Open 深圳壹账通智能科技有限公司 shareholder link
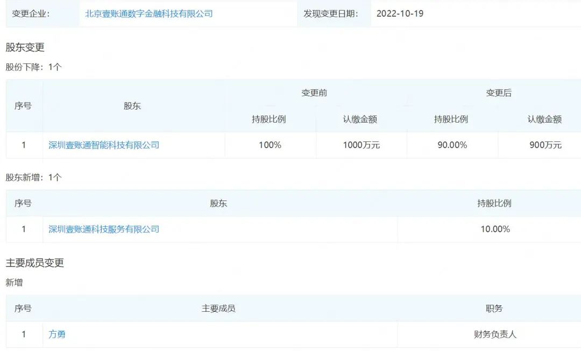 [x=104, y=145]
